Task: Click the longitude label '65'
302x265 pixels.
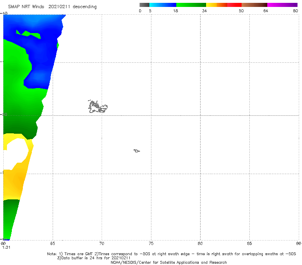Action: pyautogui.click(x=53, y=243)
